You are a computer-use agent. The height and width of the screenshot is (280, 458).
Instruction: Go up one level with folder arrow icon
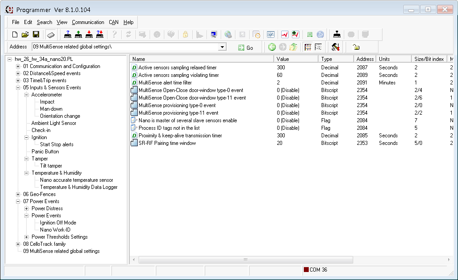pyautogui.click(x=293, y=47)
